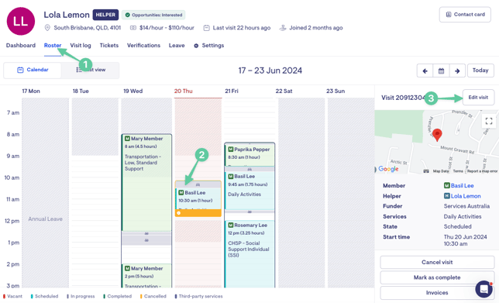Switch to Calendar view

(x=33, y=70)
